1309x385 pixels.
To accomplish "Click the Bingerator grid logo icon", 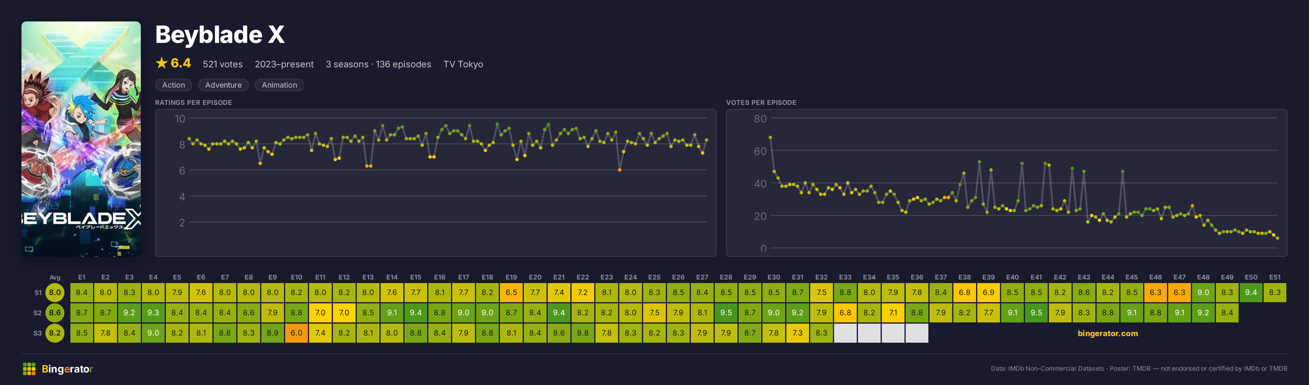I will coord(29,369).
